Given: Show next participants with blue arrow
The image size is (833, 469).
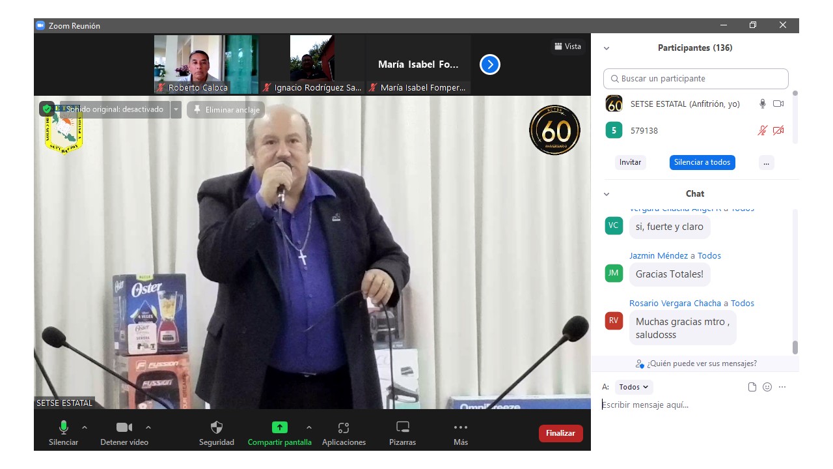Looking at the screenshot, I should (490, 64).
